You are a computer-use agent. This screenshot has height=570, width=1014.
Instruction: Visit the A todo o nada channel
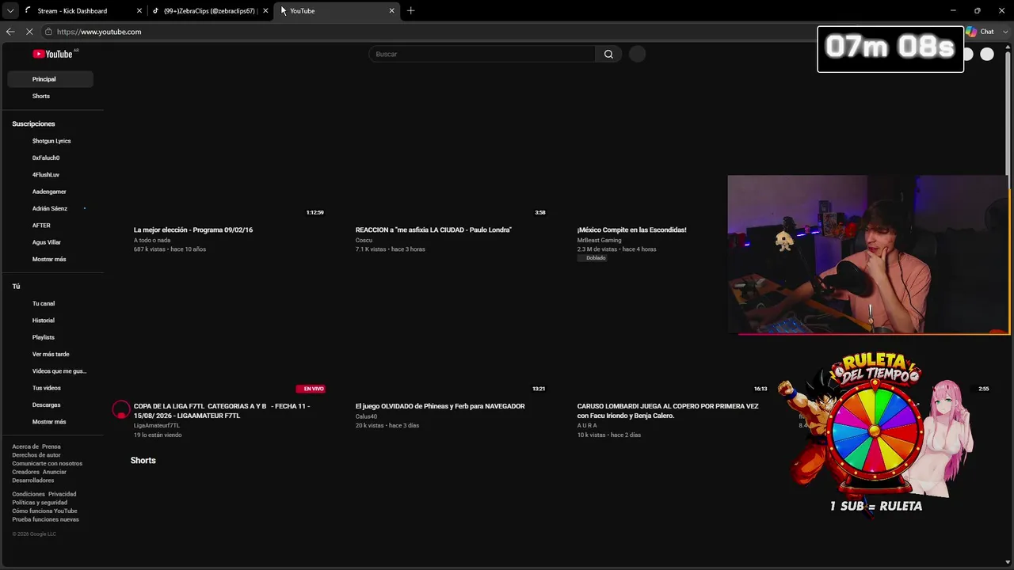152,240
